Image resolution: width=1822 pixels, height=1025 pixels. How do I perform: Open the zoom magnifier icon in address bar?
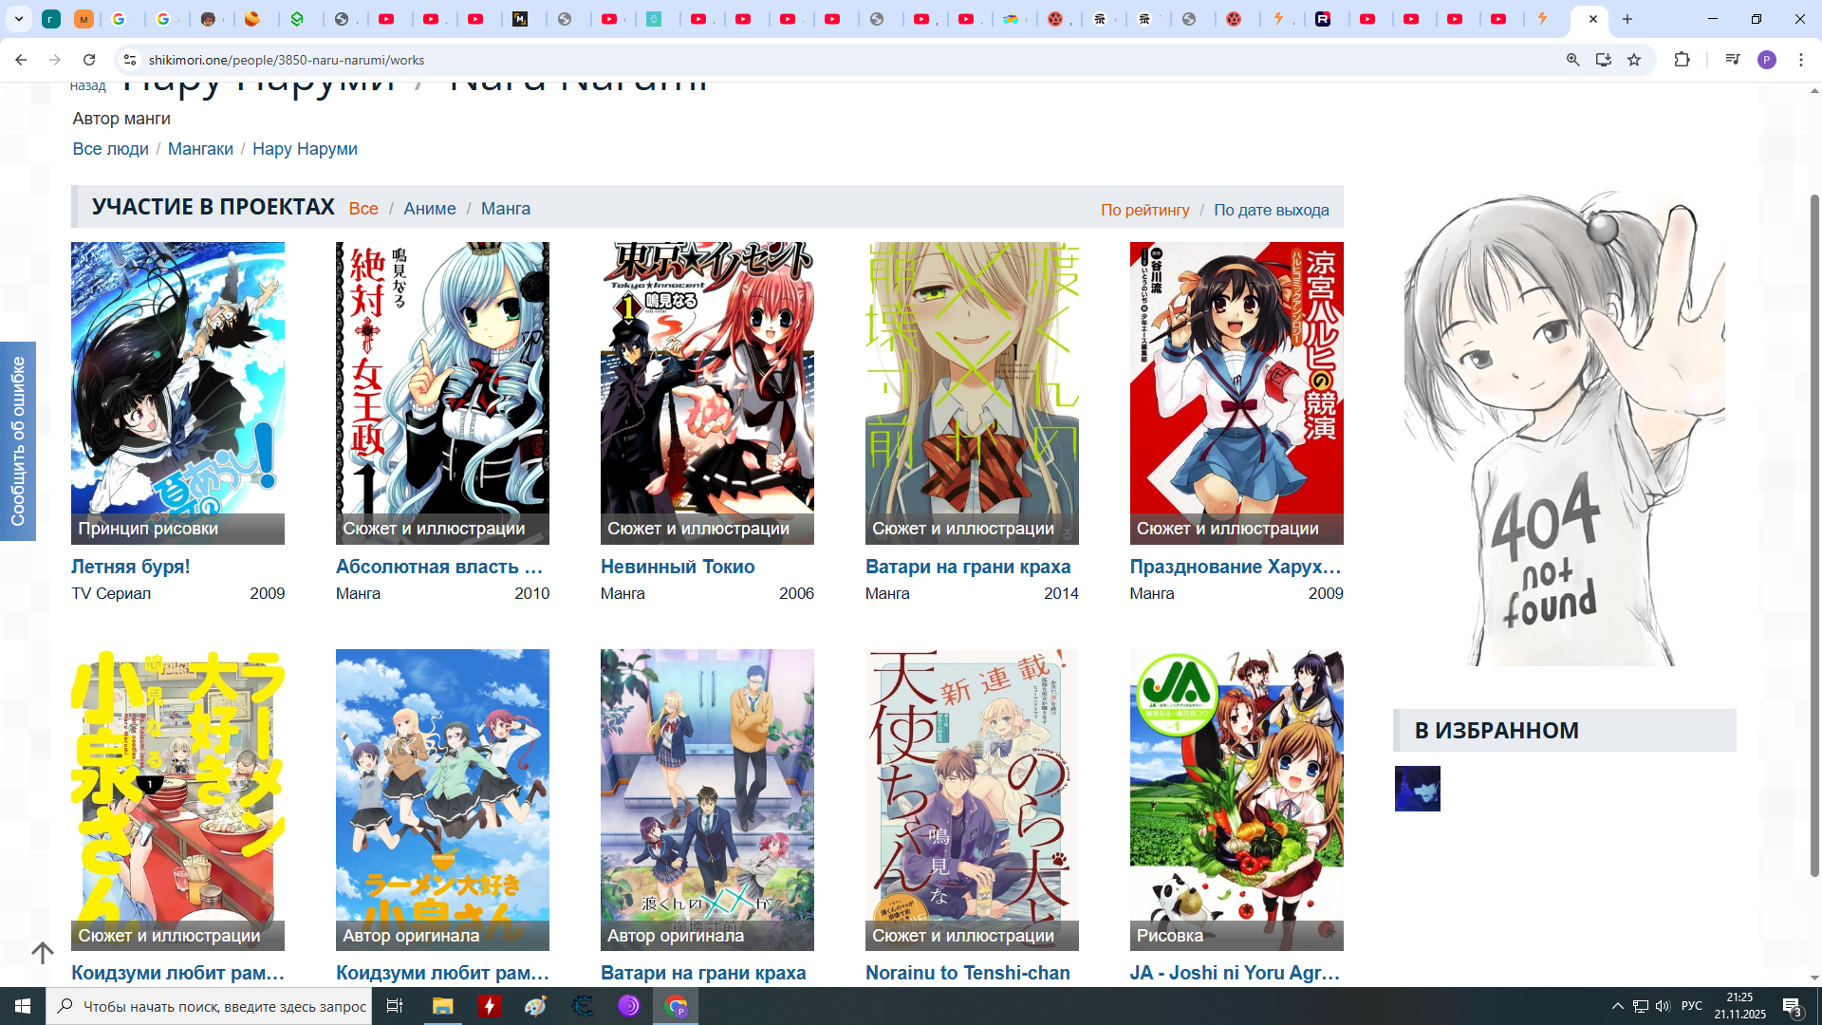pyautogui.click(x=1572, y=60)
